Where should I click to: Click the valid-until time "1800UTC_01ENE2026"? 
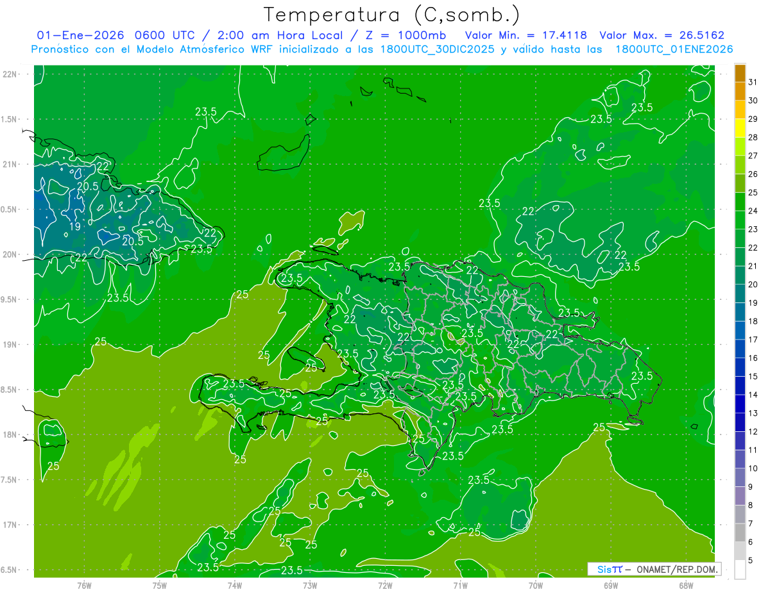(674, 49)
